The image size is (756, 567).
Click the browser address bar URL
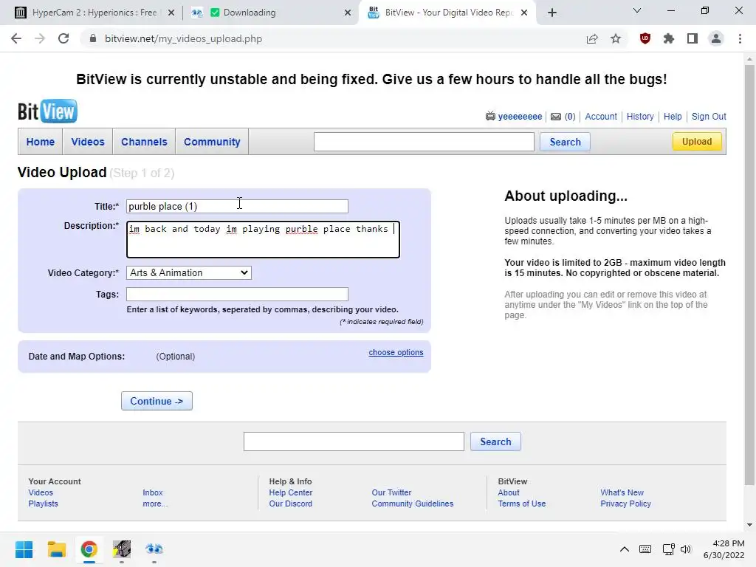(x=183, y=38)
